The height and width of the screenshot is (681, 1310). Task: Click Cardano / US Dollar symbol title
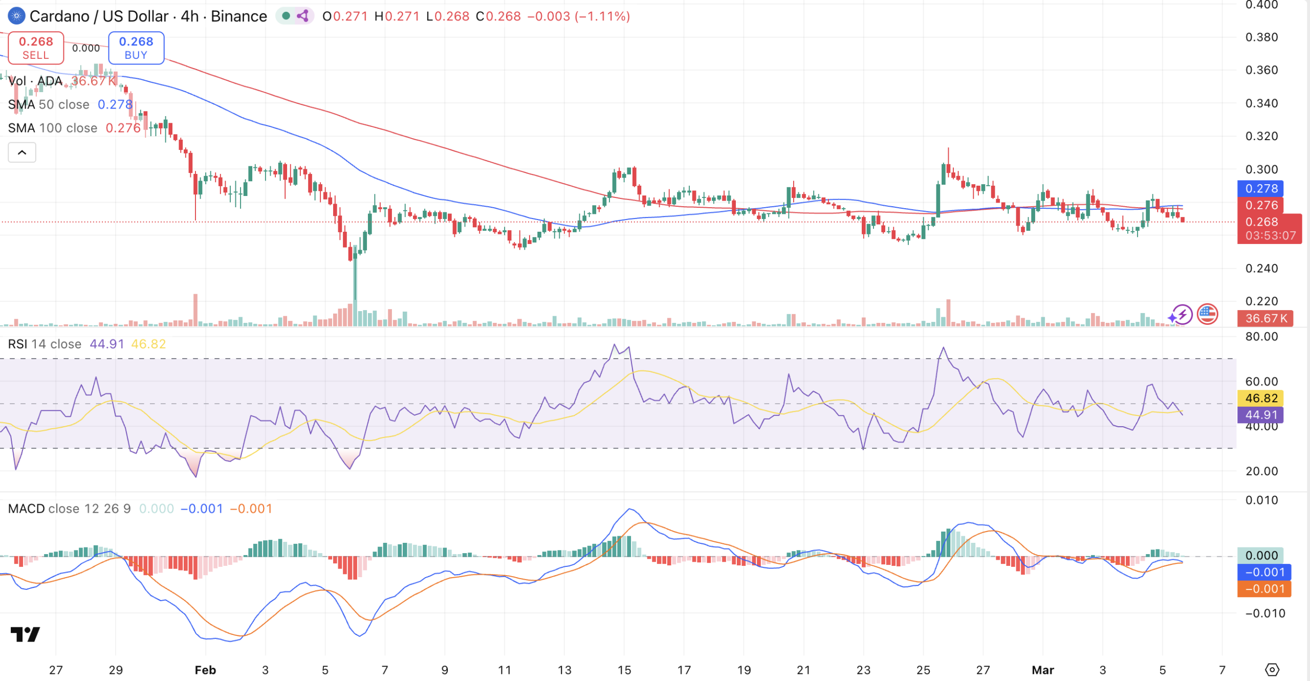pos(99,16)
